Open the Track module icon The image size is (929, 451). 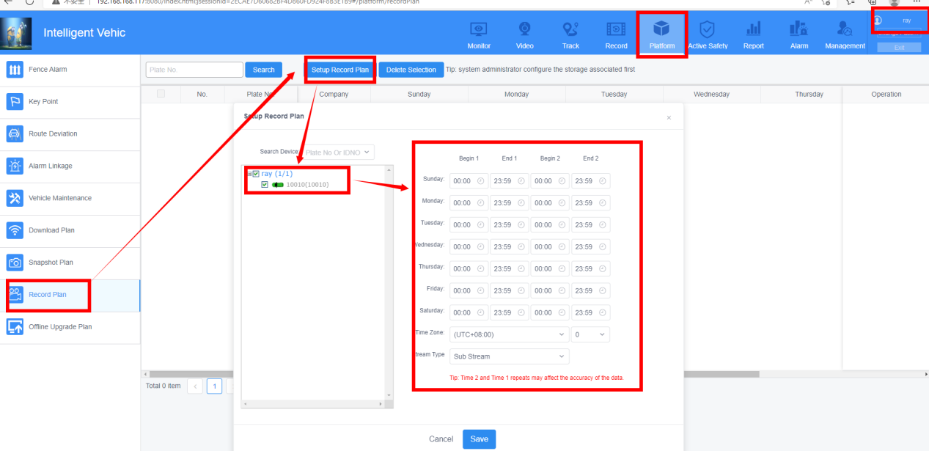pyautogui.click(x=570, y=29)
